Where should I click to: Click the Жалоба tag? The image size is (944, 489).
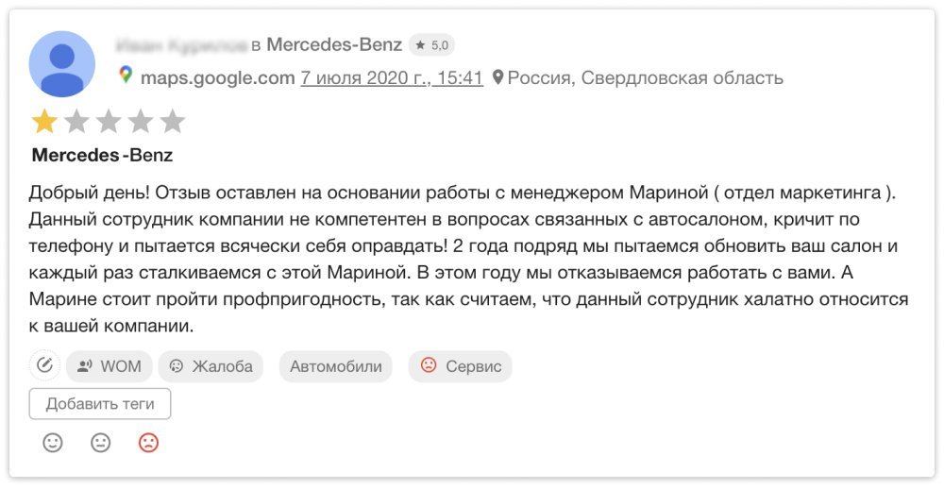click(x=211, y=366)
